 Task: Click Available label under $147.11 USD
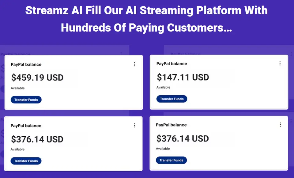point(163,87)
